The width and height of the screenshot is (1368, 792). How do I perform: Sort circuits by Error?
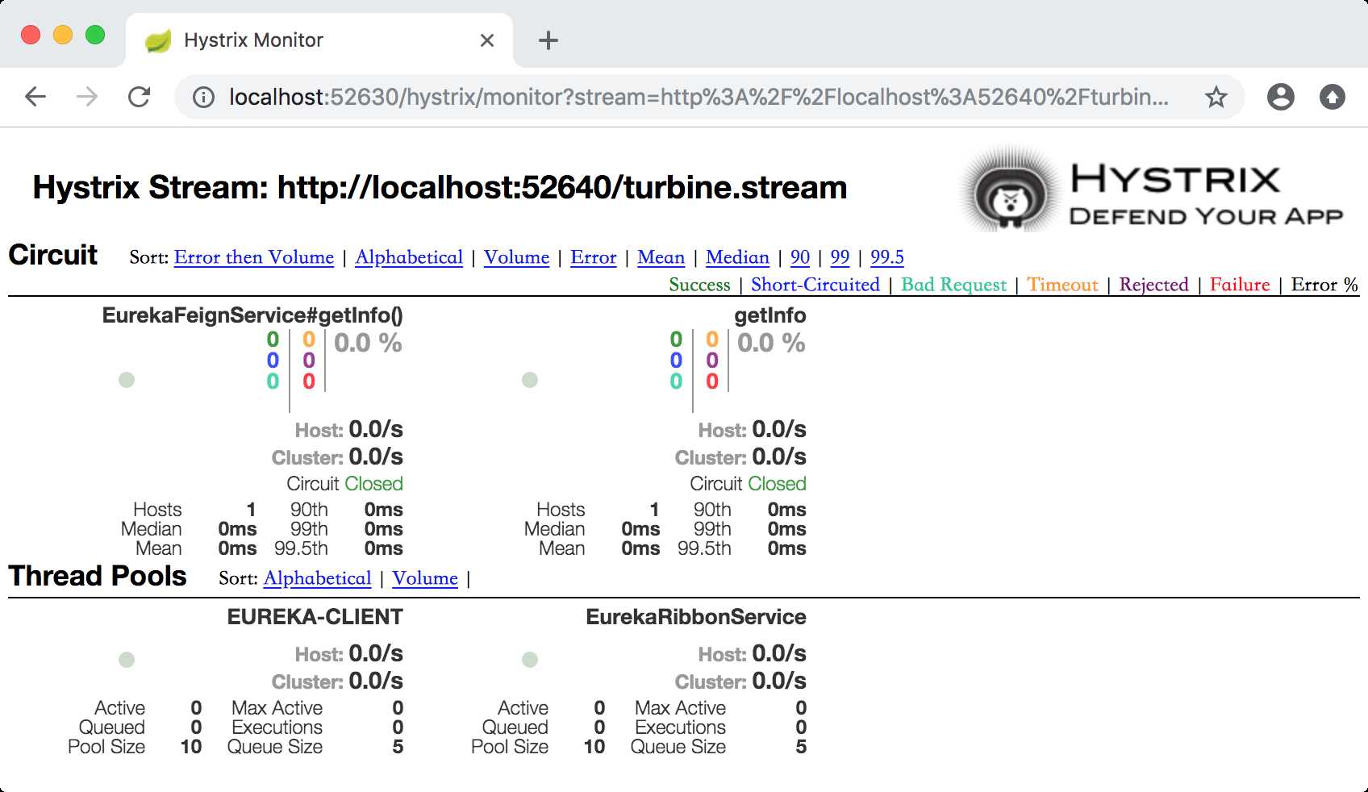coord(593,257)
